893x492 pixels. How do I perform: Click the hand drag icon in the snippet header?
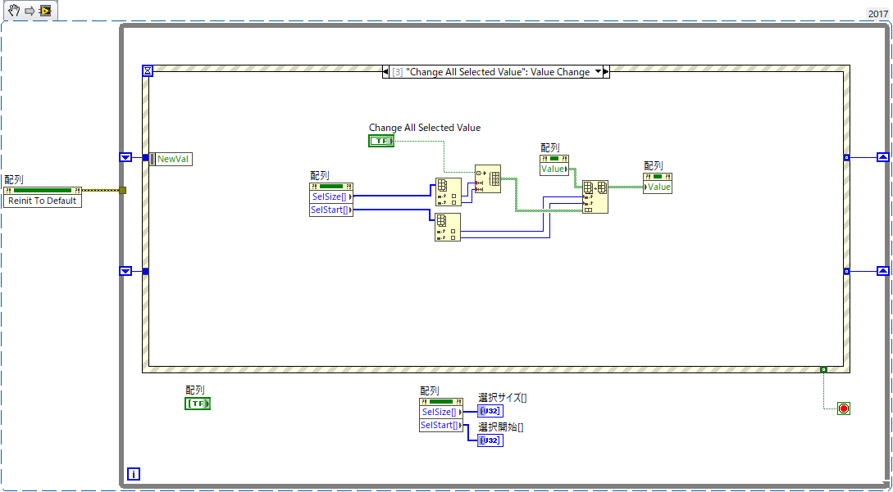(14, 11)
